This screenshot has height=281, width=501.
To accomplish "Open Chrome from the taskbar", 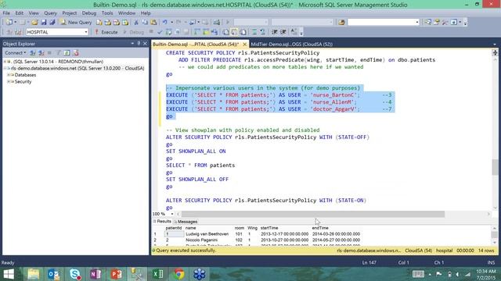I will click(179, 274).
